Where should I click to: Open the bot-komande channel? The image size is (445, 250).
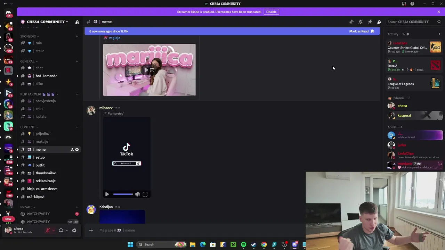(50, 76)
